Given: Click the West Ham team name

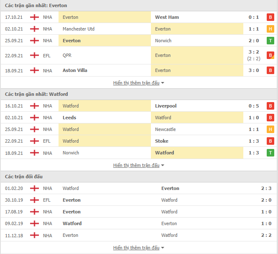Looking at the screenshot, I should tap(167, 17).
